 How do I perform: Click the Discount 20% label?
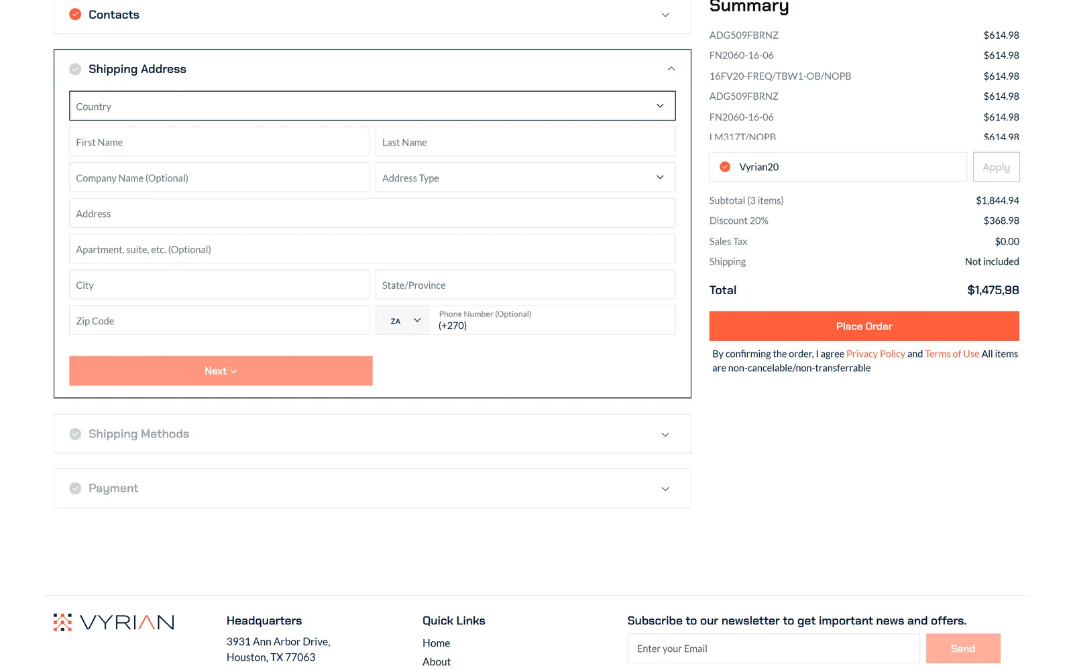tap(738, 220)
